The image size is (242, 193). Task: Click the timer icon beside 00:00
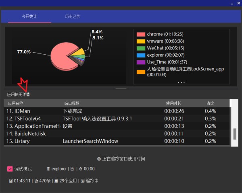pos(81,169)
